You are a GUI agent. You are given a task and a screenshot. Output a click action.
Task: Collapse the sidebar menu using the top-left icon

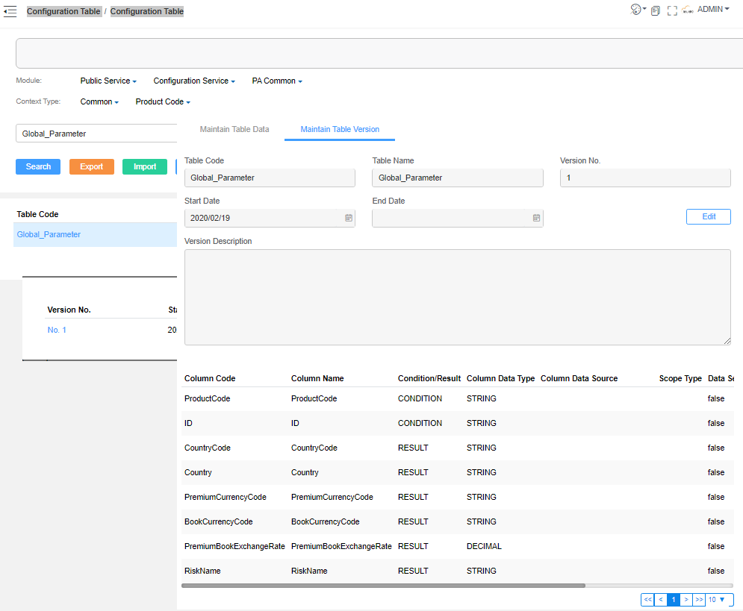click(x=10, y=11)
